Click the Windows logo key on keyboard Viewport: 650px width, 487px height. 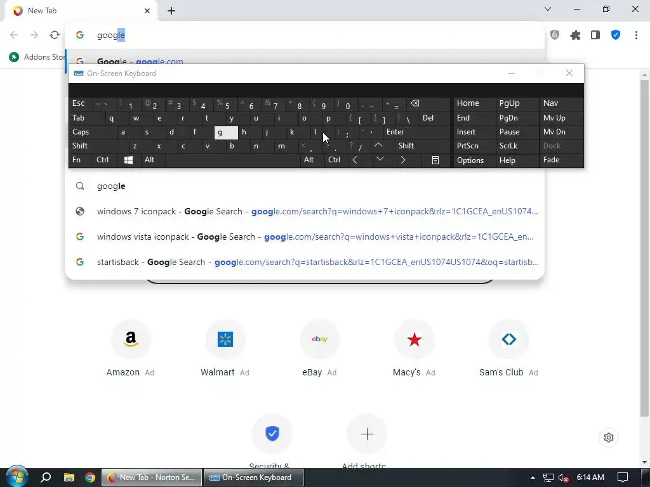pyautogui.click(x=128, y=160)
